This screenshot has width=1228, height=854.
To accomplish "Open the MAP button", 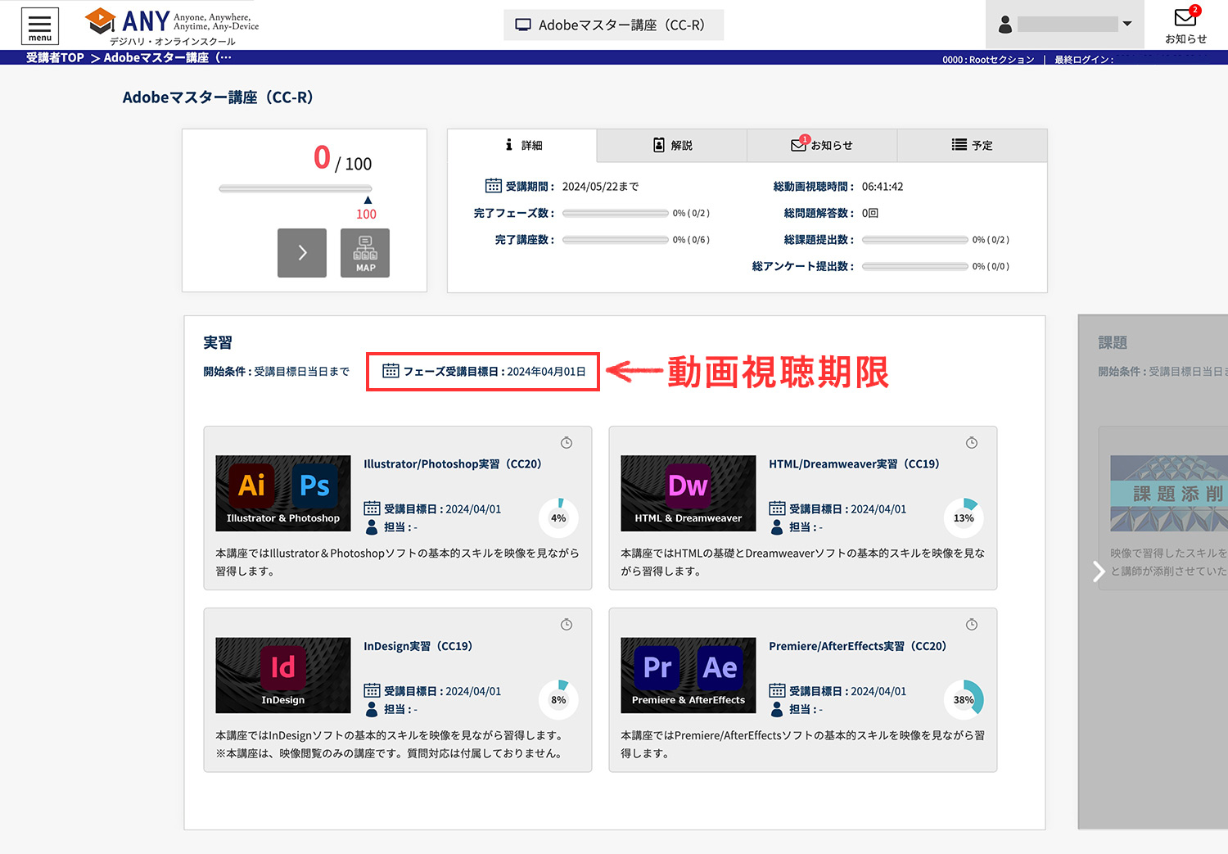I will (x=365, y=253).
